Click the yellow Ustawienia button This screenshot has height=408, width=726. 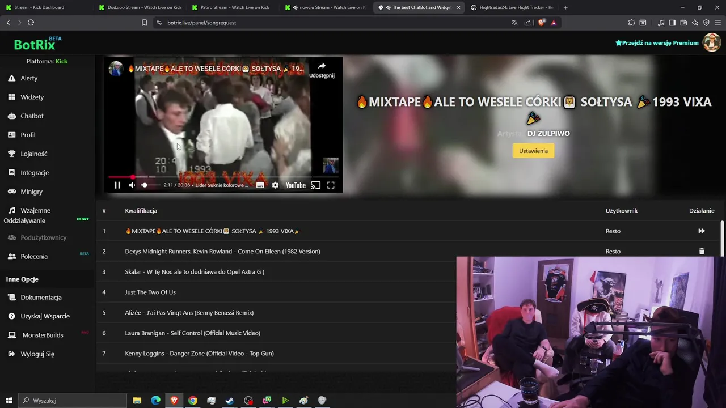533,151
